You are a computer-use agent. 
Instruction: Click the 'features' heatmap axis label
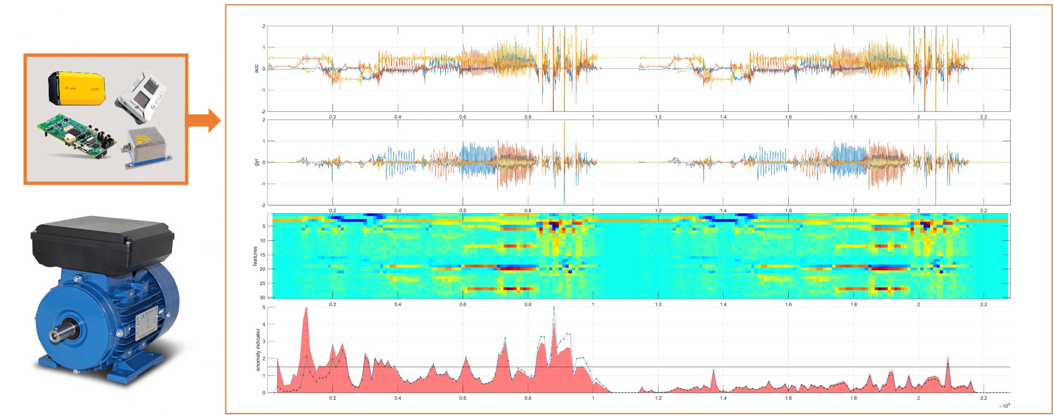255,256
